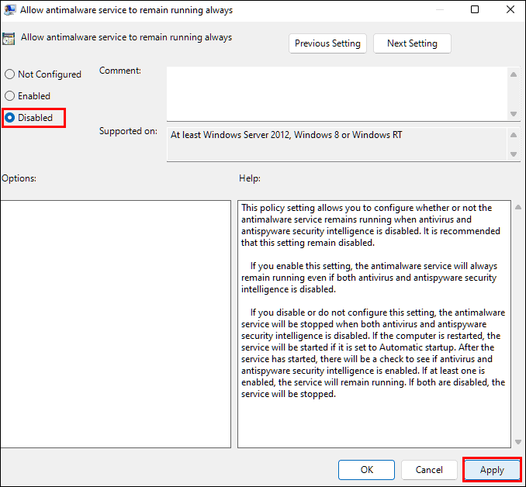Click inside the empty Options pane

tap(116, 324)
